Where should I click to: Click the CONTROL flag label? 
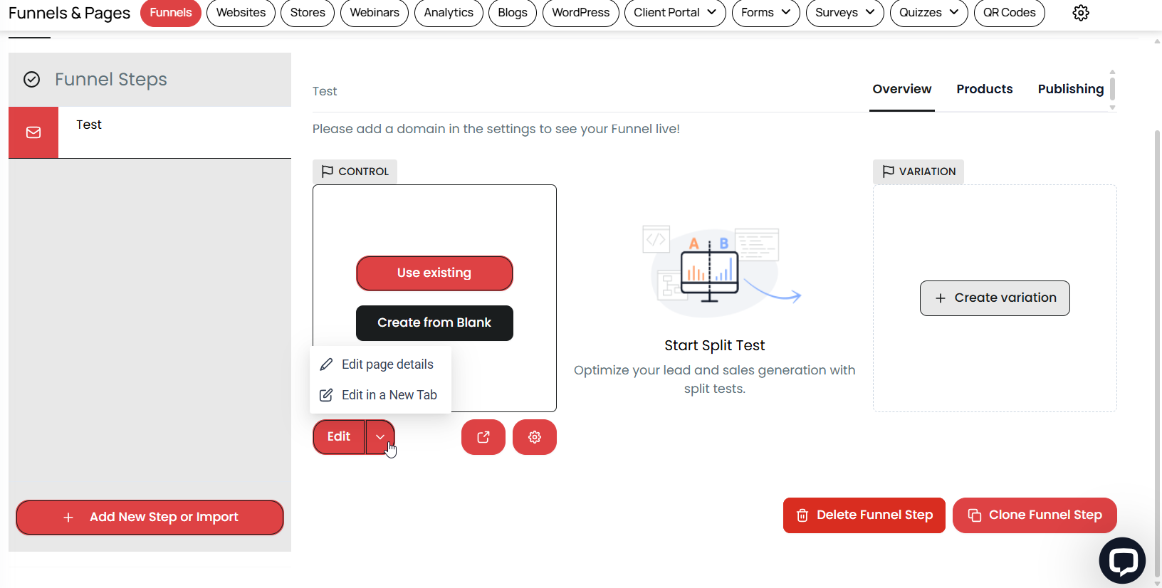pos(355,172)
